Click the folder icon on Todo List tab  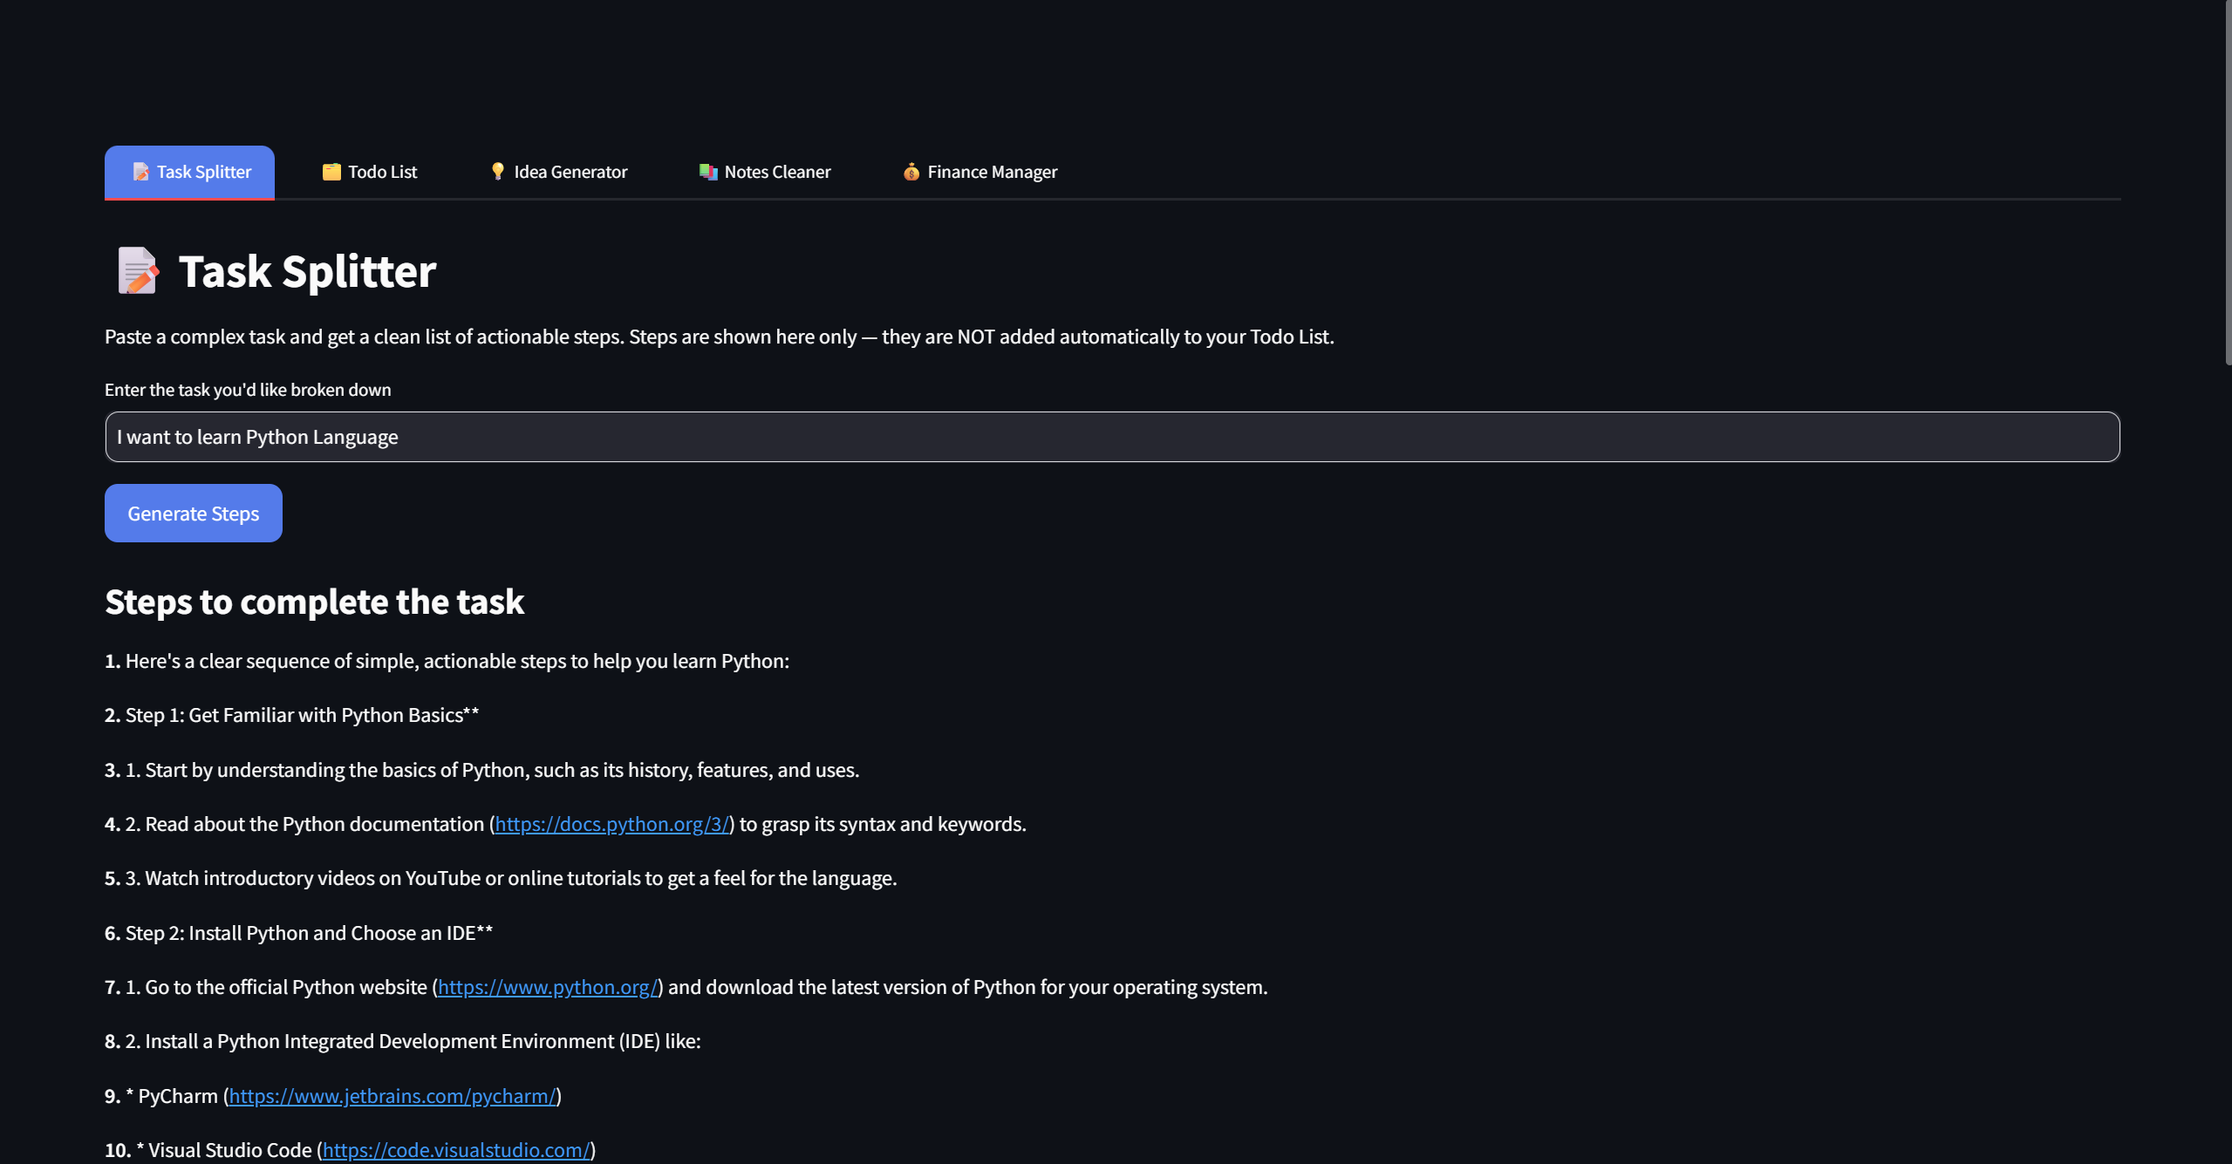(331, 172)
